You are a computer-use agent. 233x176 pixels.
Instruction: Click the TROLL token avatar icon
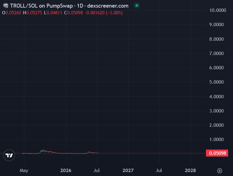click(x=5, y=5)
